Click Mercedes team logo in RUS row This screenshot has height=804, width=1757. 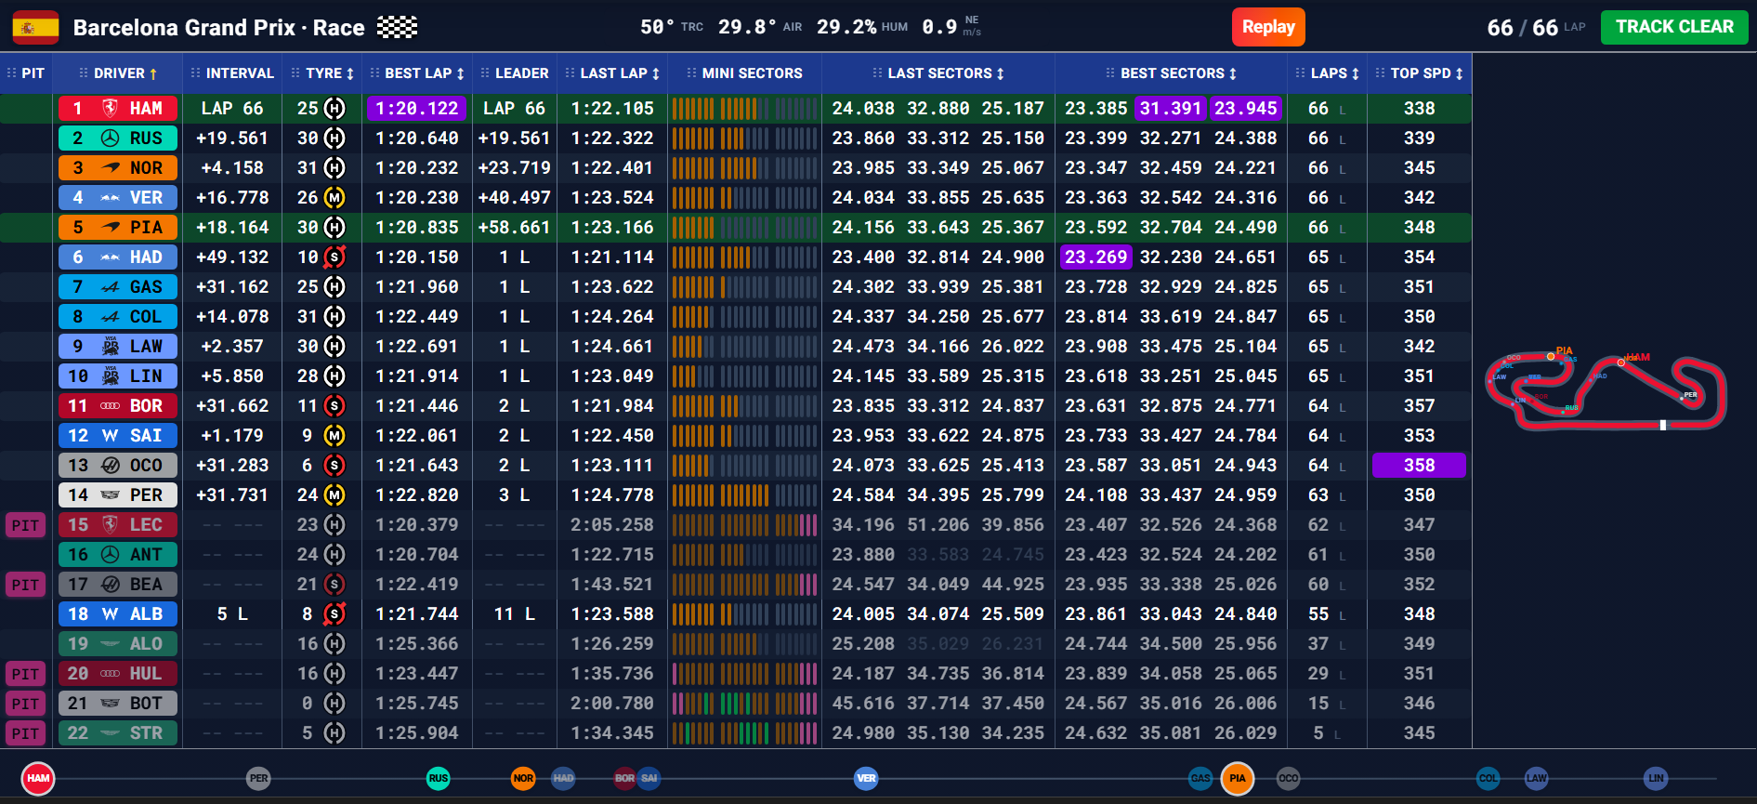point(110,138)
